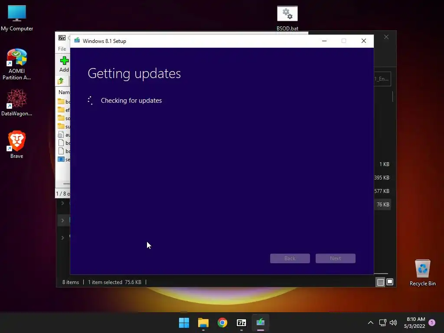Screen dimensions: 444x333
Task: Click the disabled Next button
Action: tap(336, 258)
